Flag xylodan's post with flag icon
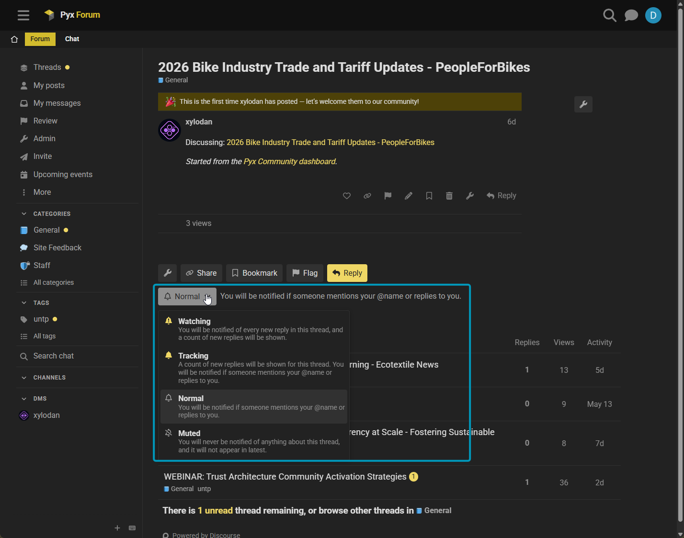684x538 pixels. pos(388,196)
